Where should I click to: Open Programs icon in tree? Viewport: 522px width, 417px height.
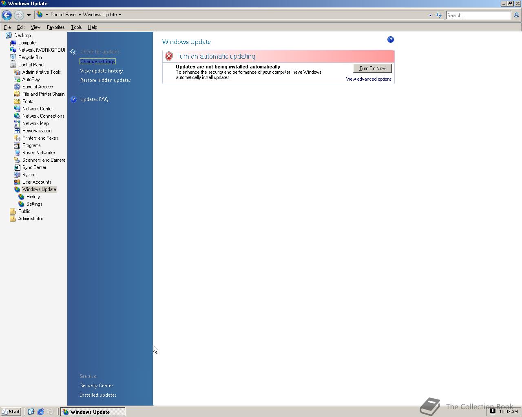17,145
